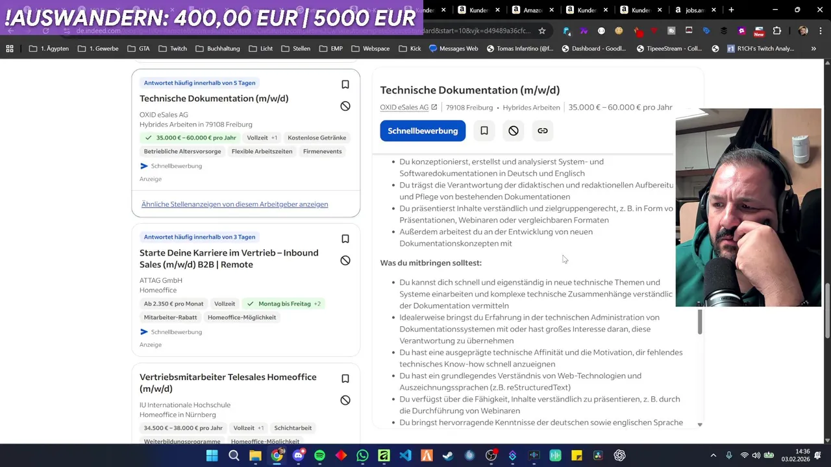Click the 'Kostenlose Getränke' tag on OXID card
Image resolution: width=831 pixels, height=467 pixels.
click(x=317, y=138)
